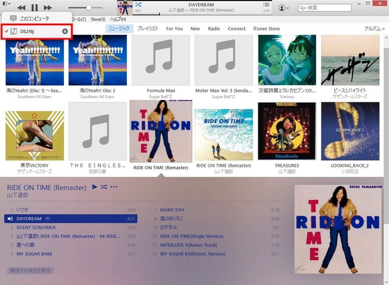Select track 04 RIDE ON TIME (Remaster)
Screen dimensions: 389x285
(x=71, y=236)
